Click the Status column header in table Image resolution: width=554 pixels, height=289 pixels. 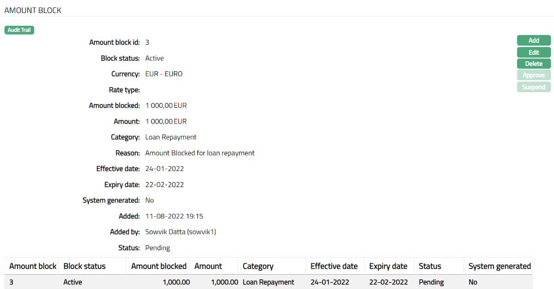[x=430, y=266]
